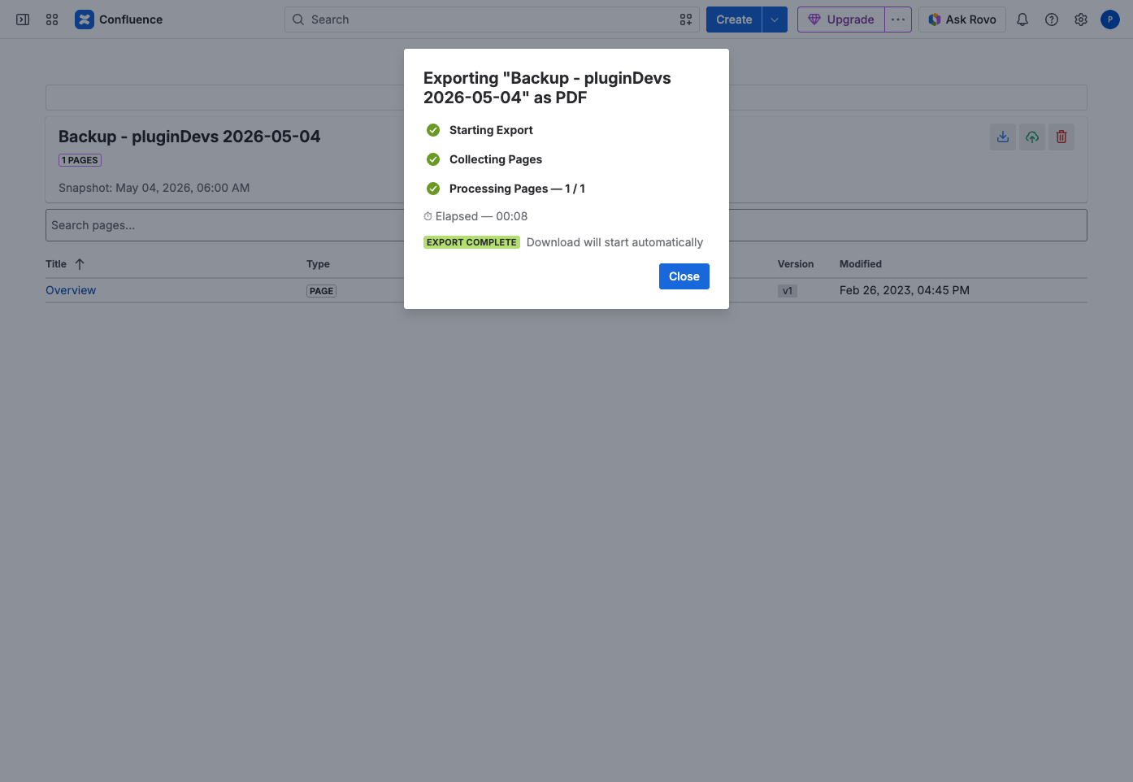Click the Modified column header
Image resolution: width=1133 pixels, height=782 pixels.
(x=861, y=264)
